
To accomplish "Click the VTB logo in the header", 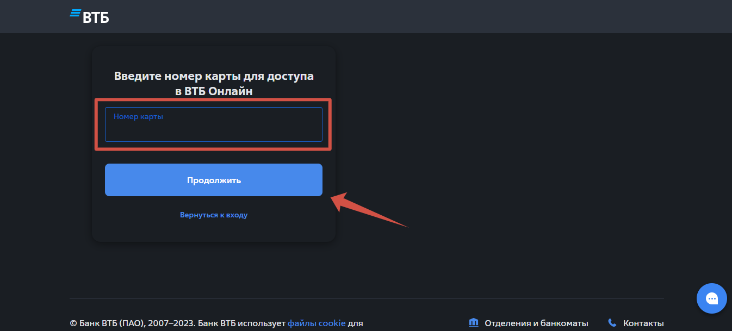I will (x=90, y=16).
